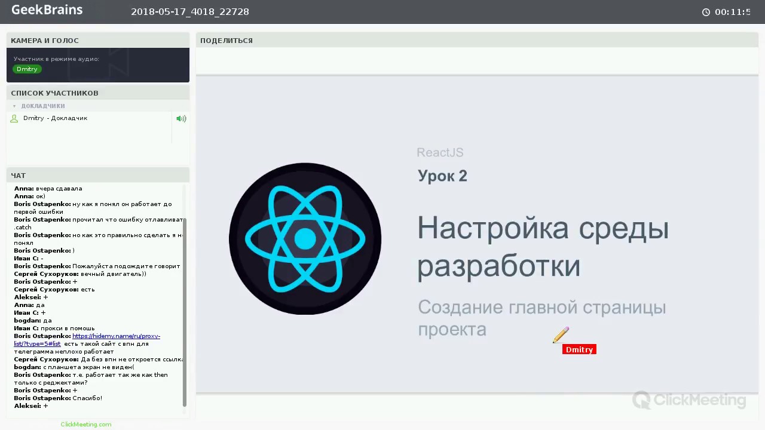765x430 pixels.
Task: Click the ЧАТ panel header
Action: pyautogui.click(x=98, y=176)
